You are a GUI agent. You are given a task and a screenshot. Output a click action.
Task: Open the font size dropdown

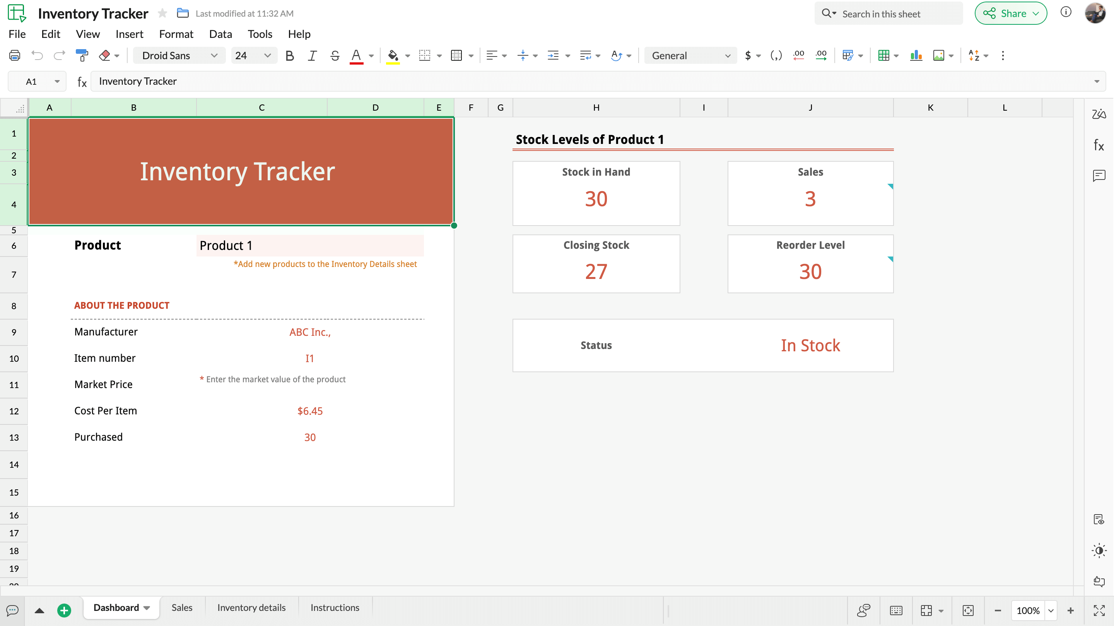point(267,55)
